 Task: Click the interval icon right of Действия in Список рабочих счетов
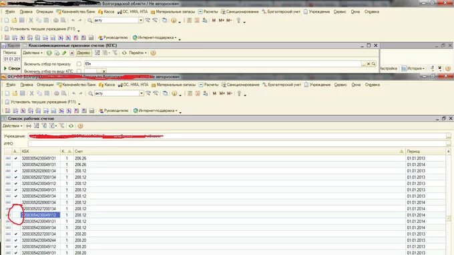pyautogui.click(x=28, y=126)
